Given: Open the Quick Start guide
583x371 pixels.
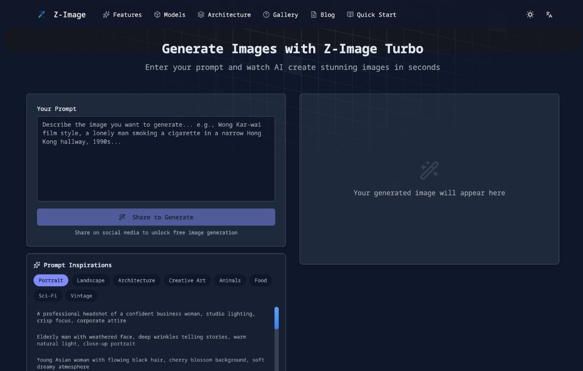Looking at the screenshot, I should click(x=372, y=15).
